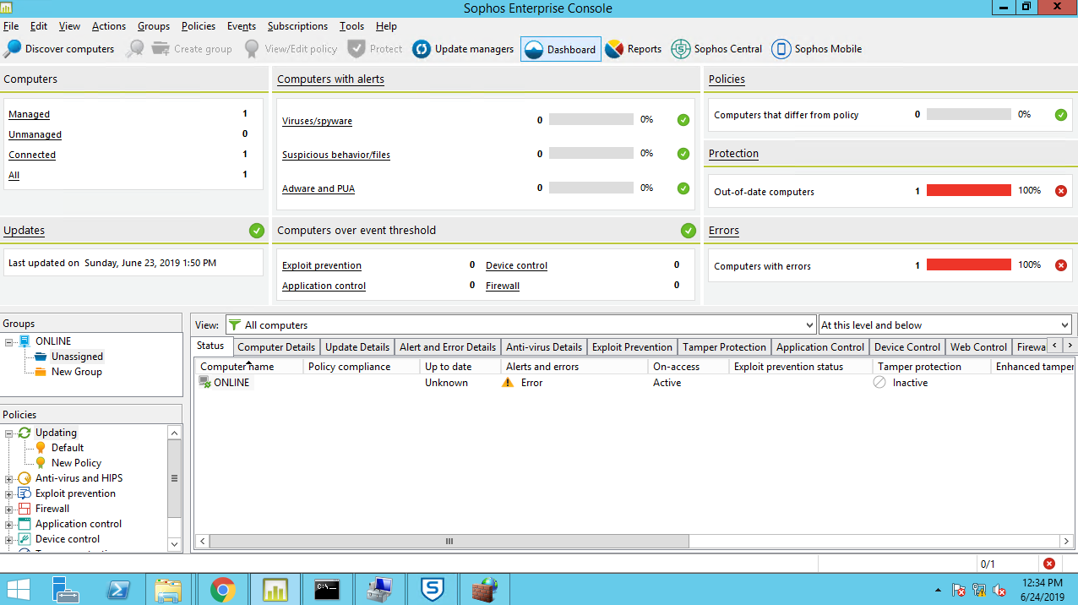This screenshot has width=1078, height=605.
Task: Open the Subscriptions menu
Action: pos(297,26)
